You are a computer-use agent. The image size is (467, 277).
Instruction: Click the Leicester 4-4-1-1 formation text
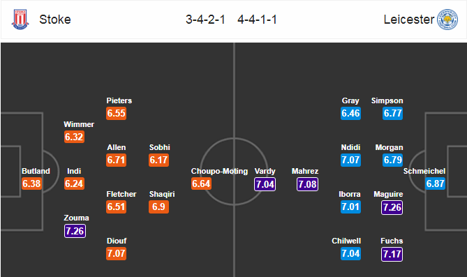pos(257,20)
